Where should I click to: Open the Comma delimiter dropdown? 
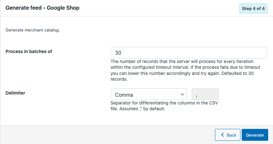149,95
